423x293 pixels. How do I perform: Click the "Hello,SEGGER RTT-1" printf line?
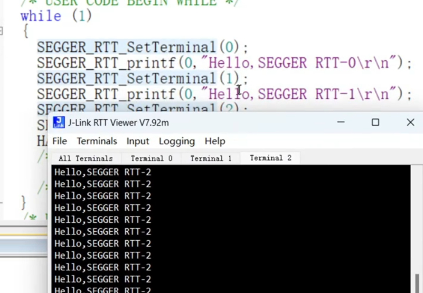point(224,94)
